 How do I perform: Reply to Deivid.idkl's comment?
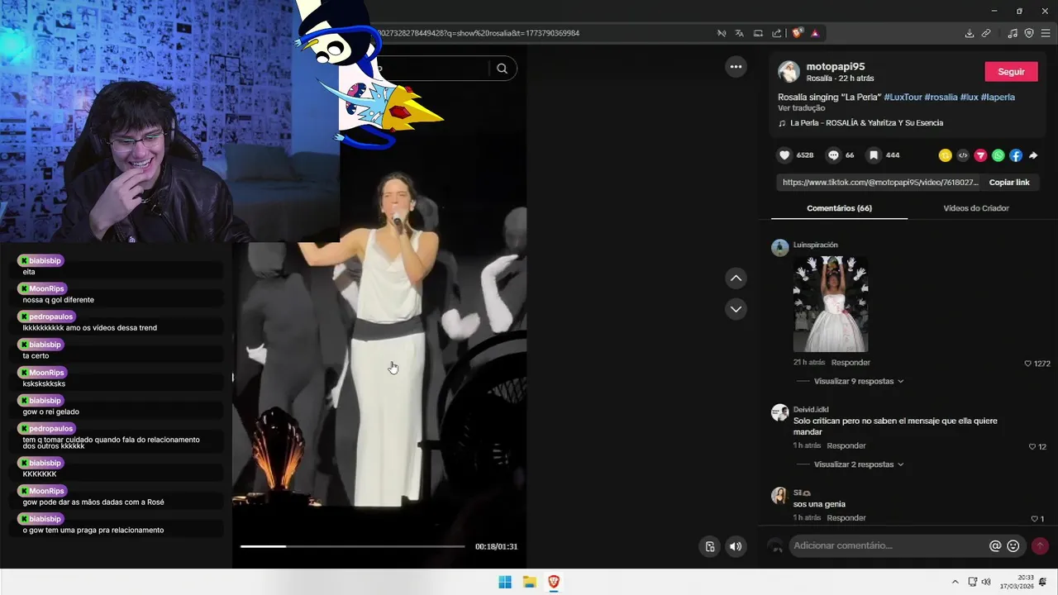click(846, 446)
